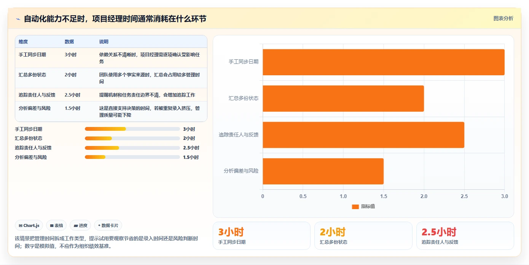Click the 追踪责任人与反馈 progress bar
The height and width of the screenshot is (265, 529).
(132, 148)
